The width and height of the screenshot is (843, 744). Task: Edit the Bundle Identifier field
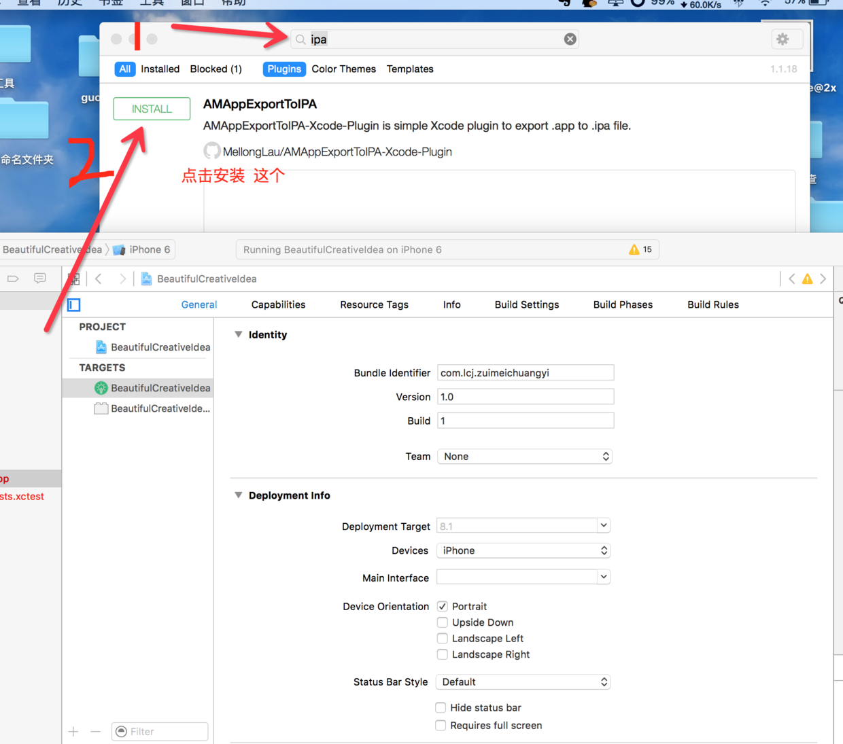526,372
